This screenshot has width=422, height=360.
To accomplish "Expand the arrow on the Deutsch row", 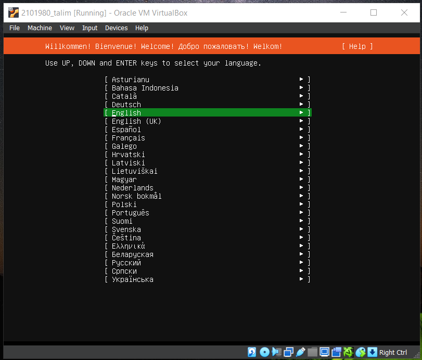I will [301, 104].
